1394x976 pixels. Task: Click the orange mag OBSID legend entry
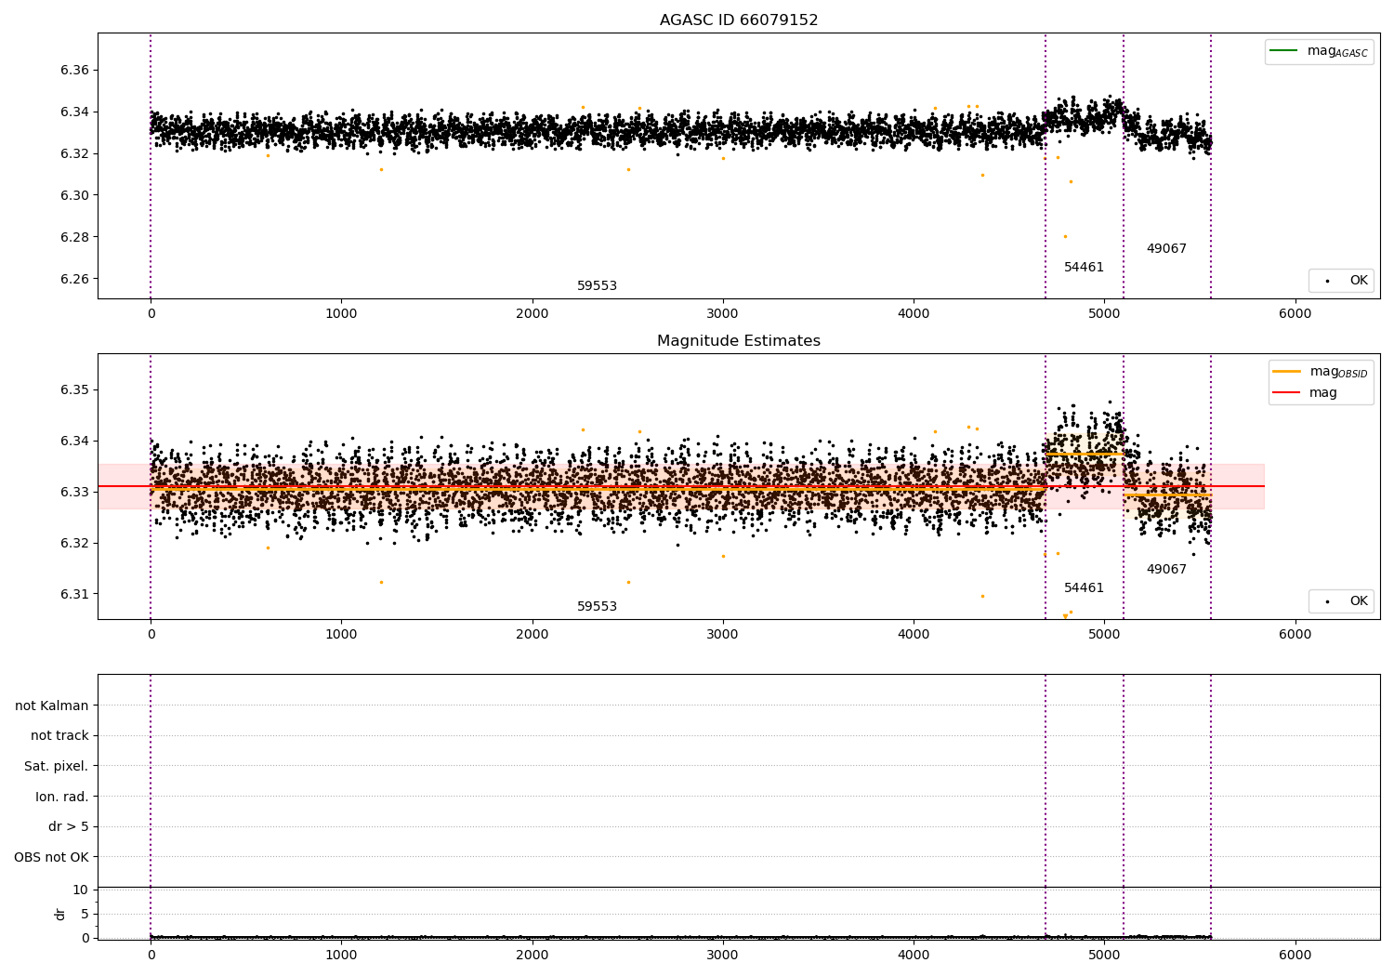1321,372
